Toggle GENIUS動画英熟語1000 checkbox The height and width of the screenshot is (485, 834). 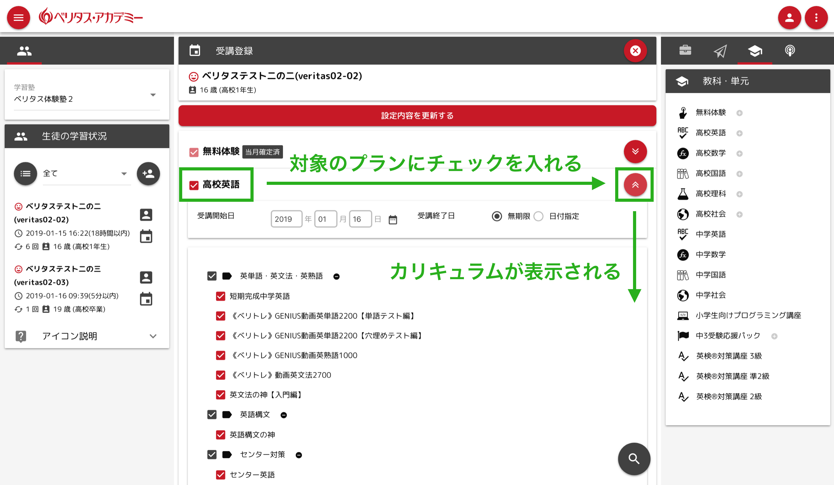[220, 355]
